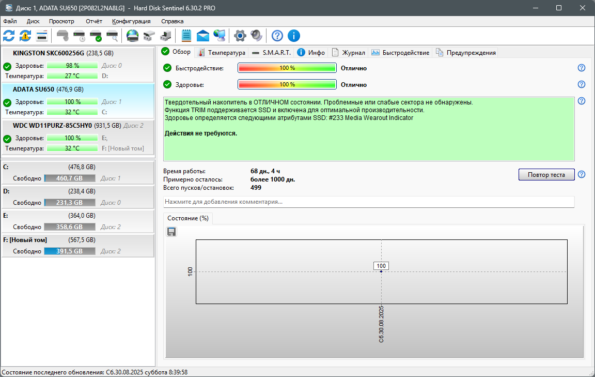Screen dimensions: 595x377
Task: Open the blue notepad report icon
Action: click(186, 36)
